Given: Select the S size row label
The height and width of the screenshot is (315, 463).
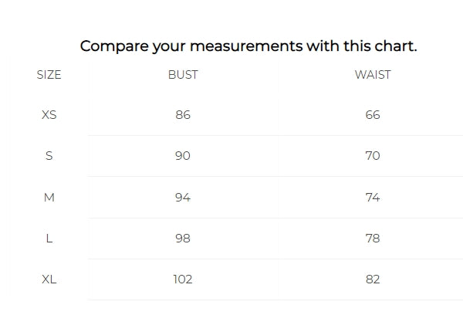Looking at the screenshot, I should [49, 156].
